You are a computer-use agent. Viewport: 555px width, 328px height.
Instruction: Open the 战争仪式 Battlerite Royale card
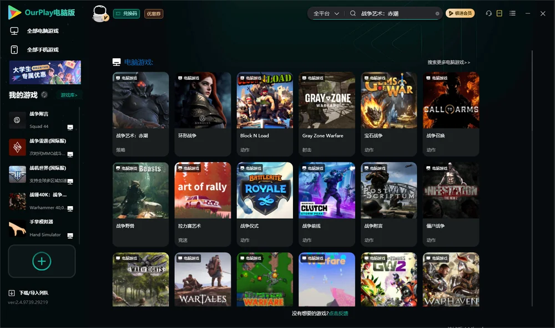[x=265, y=204]
